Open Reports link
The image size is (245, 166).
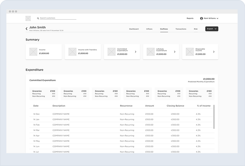[190, 18]
